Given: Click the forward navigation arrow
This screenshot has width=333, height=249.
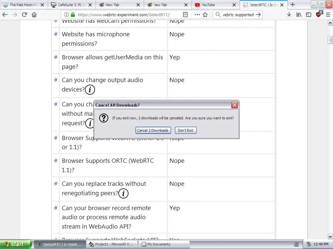Looking at the screenshot, I should pos(14,15).
